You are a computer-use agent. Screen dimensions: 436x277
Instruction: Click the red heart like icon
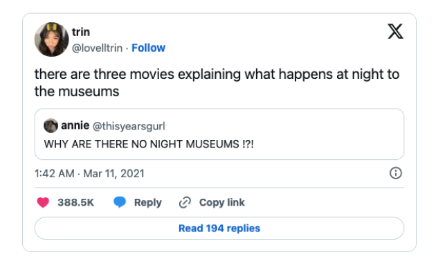pyautogui.click(x=44, y=202)
